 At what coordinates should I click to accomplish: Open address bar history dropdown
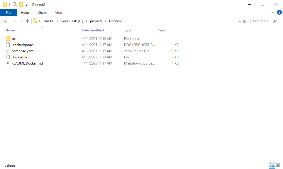[240, 21]
